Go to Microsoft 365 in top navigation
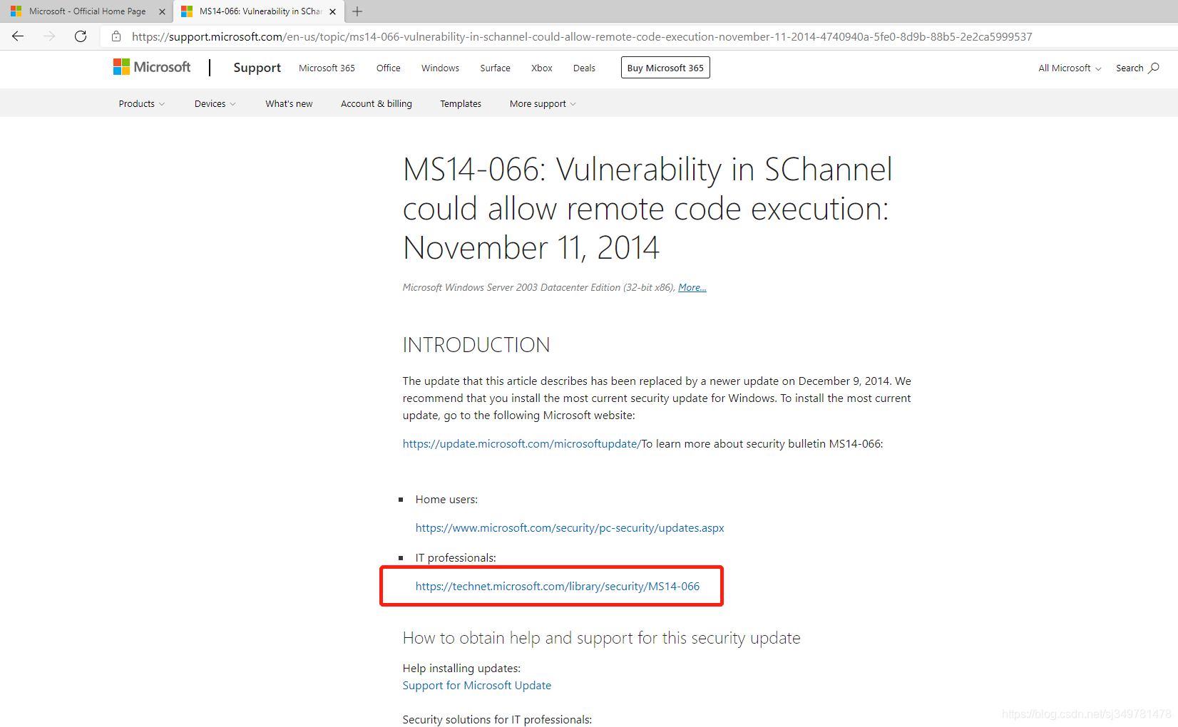 point(327,68)
